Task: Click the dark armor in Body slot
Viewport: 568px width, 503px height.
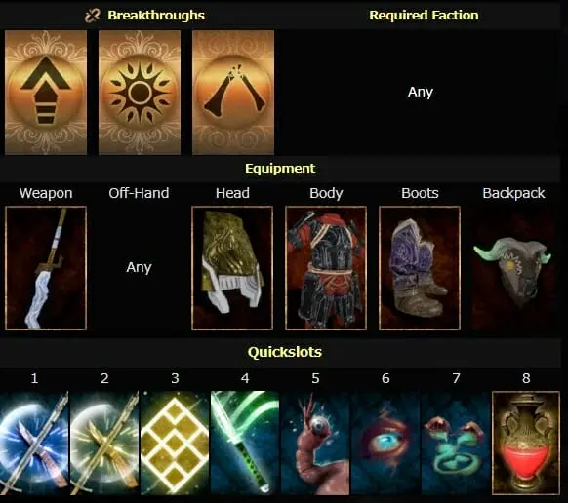Action: coord(326,268)
